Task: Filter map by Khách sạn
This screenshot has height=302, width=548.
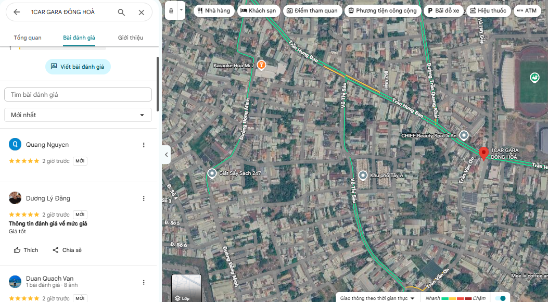Action: [x=259, y=10]
